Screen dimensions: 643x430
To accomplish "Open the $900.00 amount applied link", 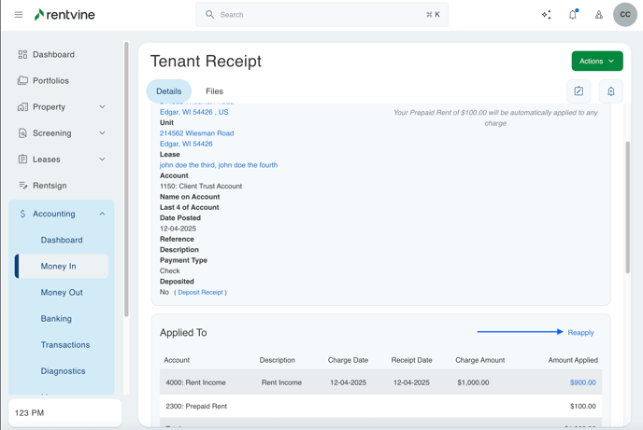I will [x=582, y=382].
